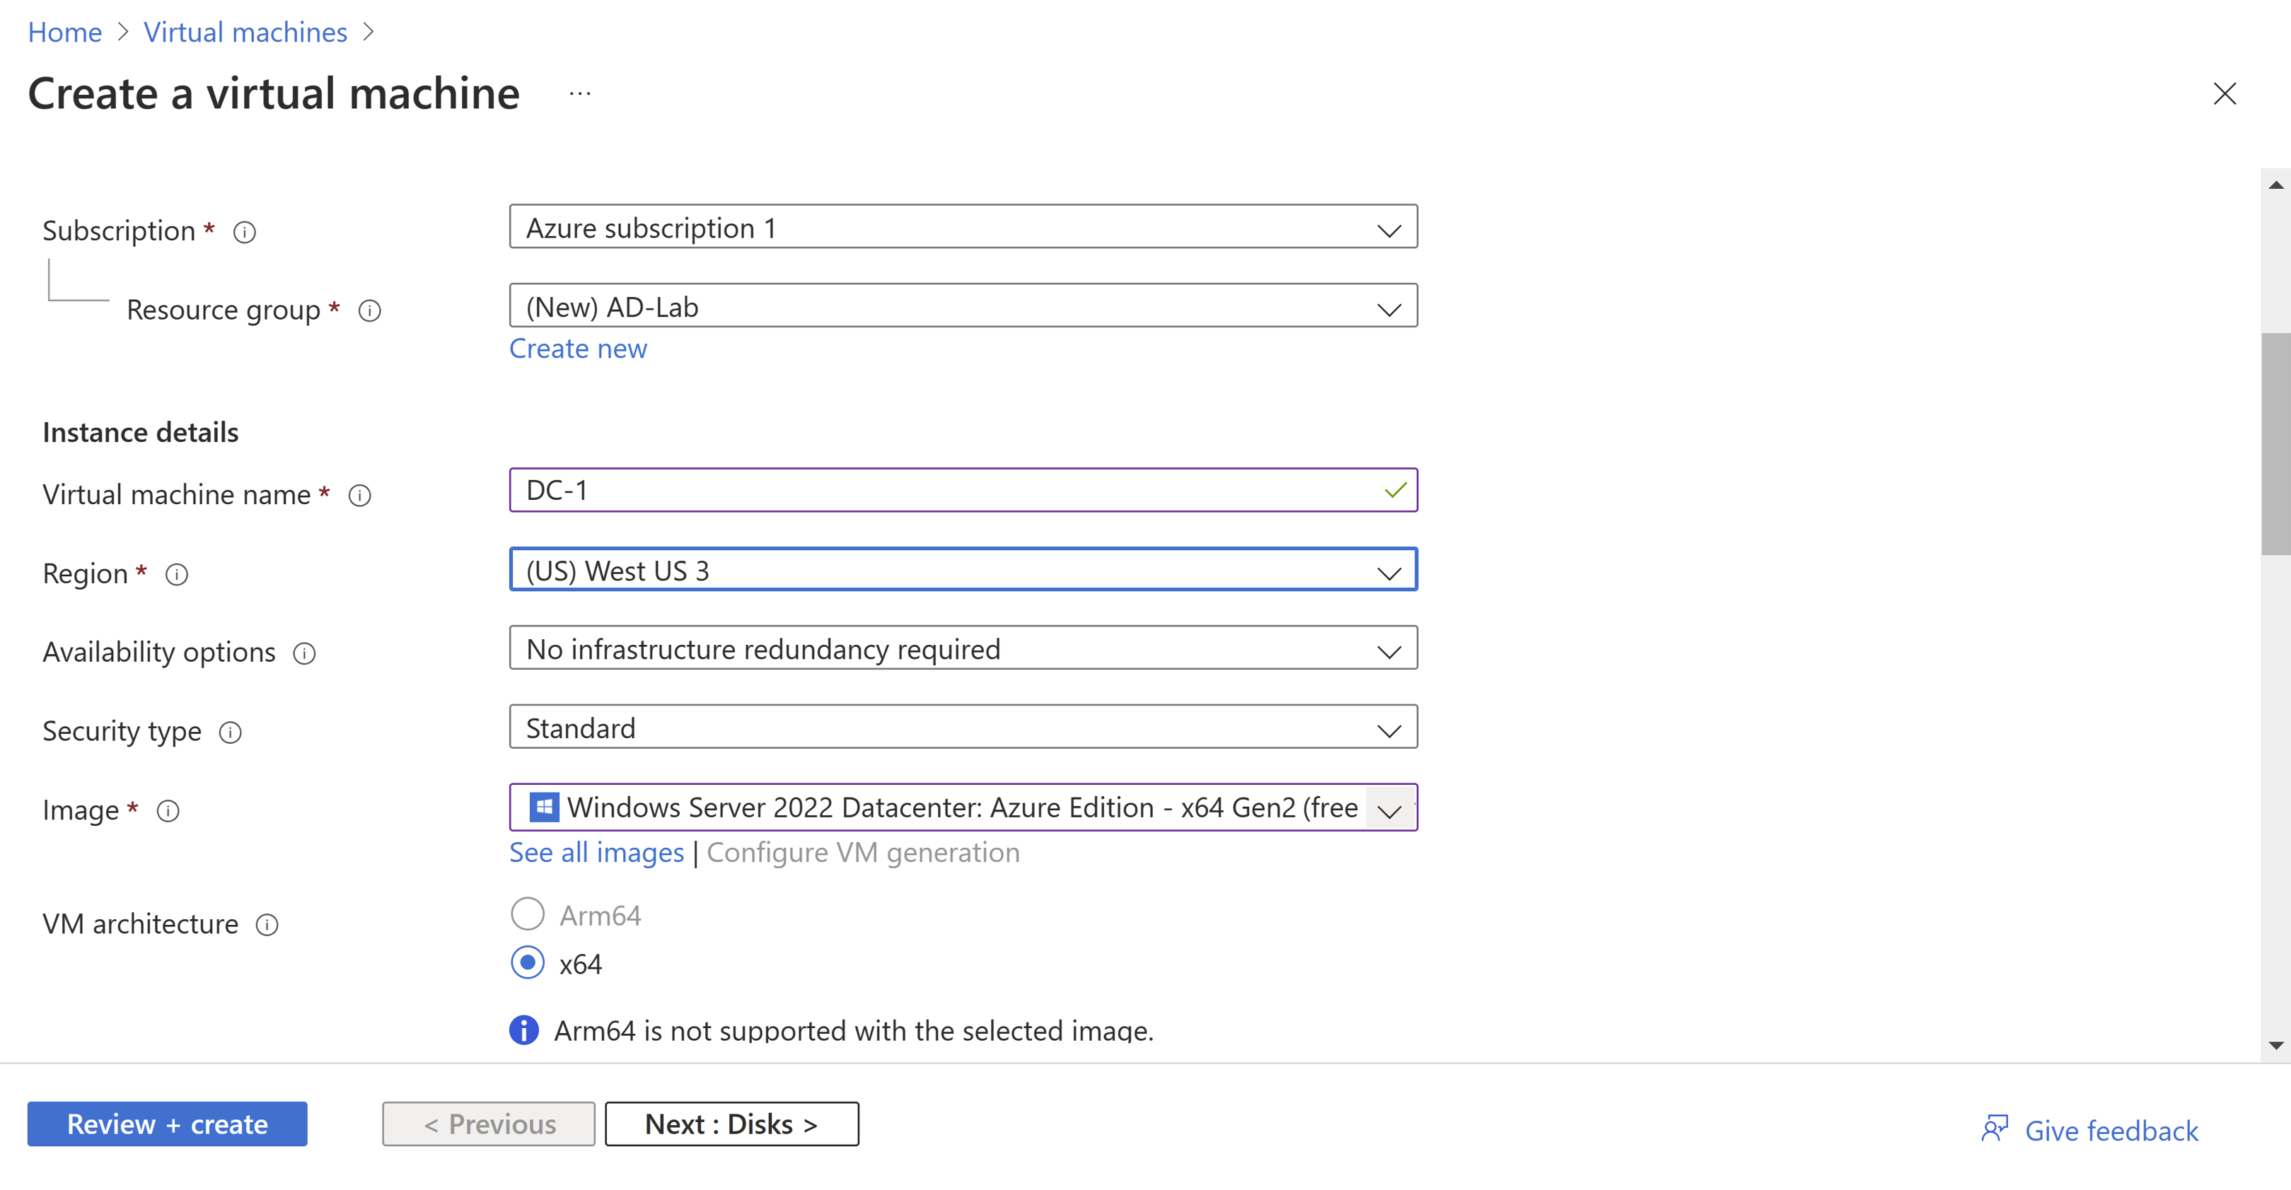
Task: Click inside the DC-1 name field
Action: [889, 490]
